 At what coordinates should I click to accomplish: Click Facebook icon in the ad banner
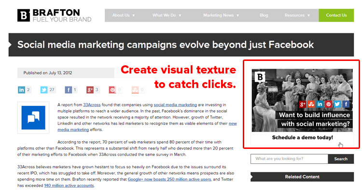346,104
